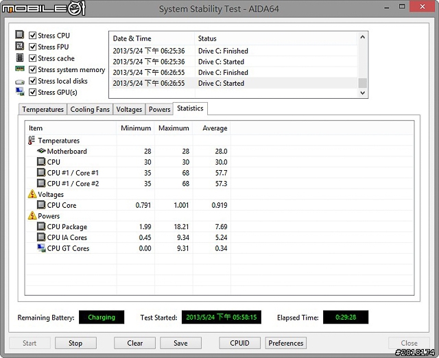Click the thermometer icon for Temperatures group
439x358 pixels.
[32, 140]
